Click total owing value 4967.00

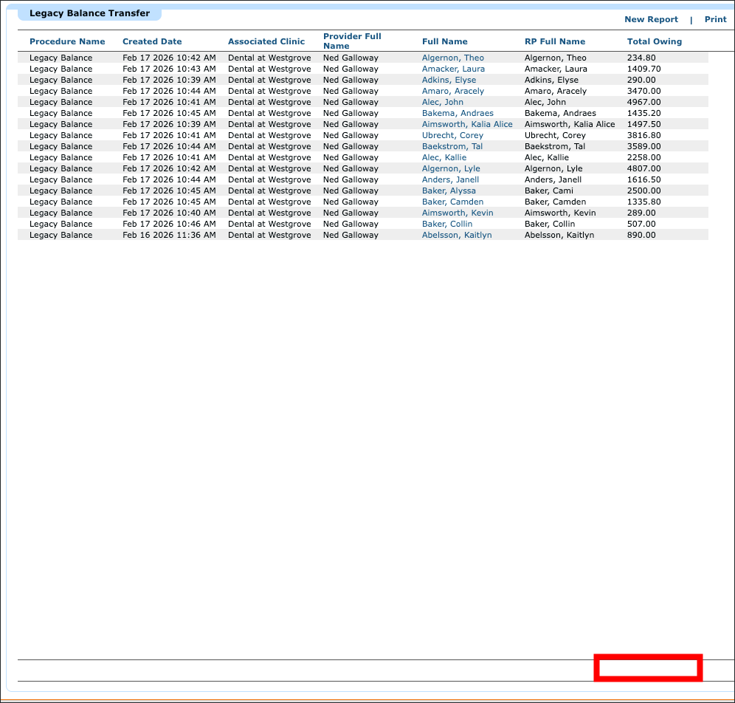click(x=644, y=102)
